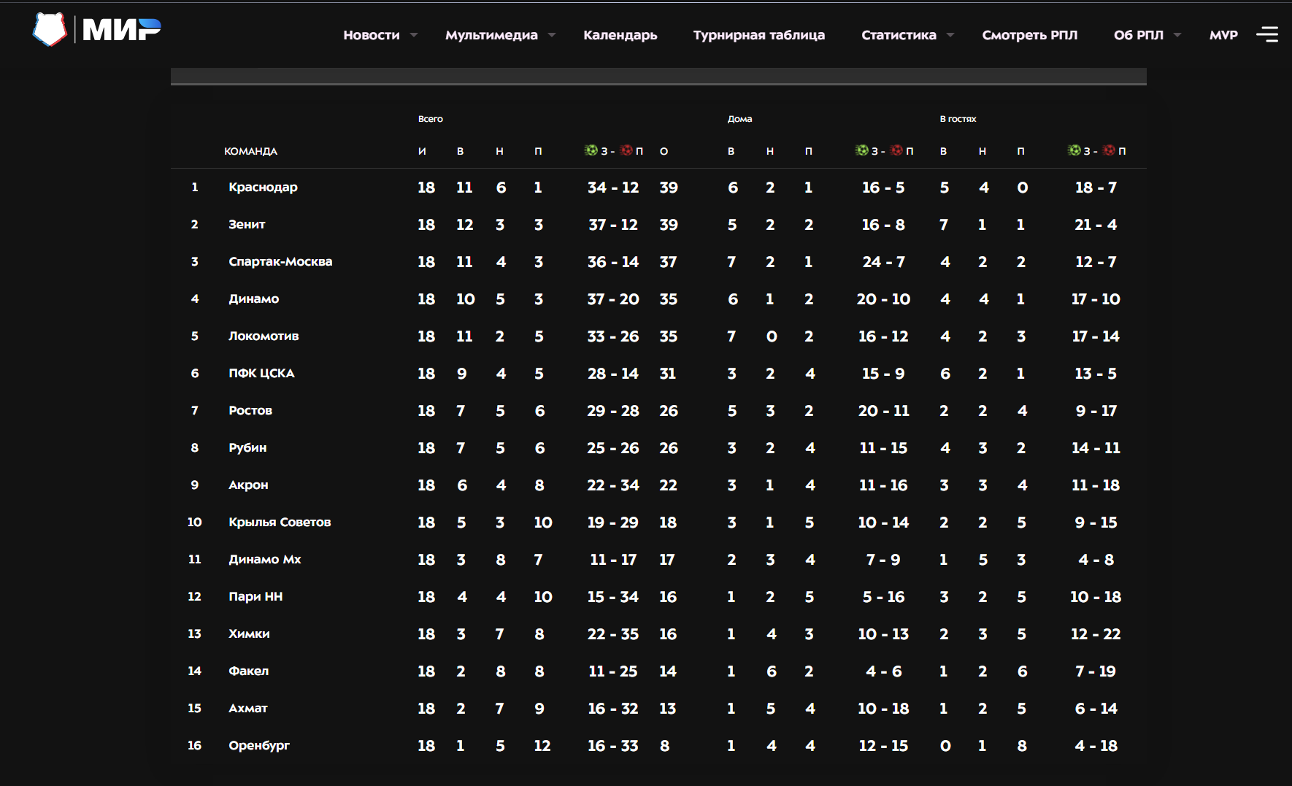This screenshot has height=786, width=1292.
Task: Click Динамо's overall score 37 - 20
Action: coord(613,299)
